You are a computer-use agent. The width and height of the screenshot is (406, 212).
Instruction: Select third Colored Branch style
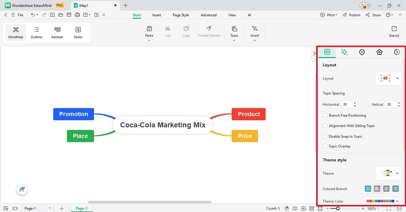click(x=386, y=189)
